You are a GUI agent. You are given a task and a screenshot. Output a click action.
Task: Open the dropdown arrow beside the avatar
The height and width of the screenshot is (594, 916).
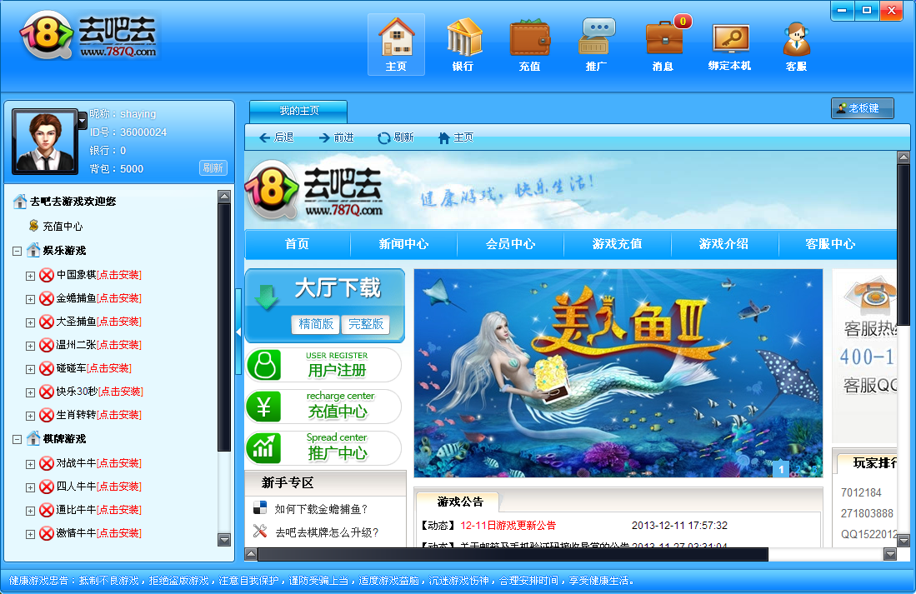(x=83, y=120)
